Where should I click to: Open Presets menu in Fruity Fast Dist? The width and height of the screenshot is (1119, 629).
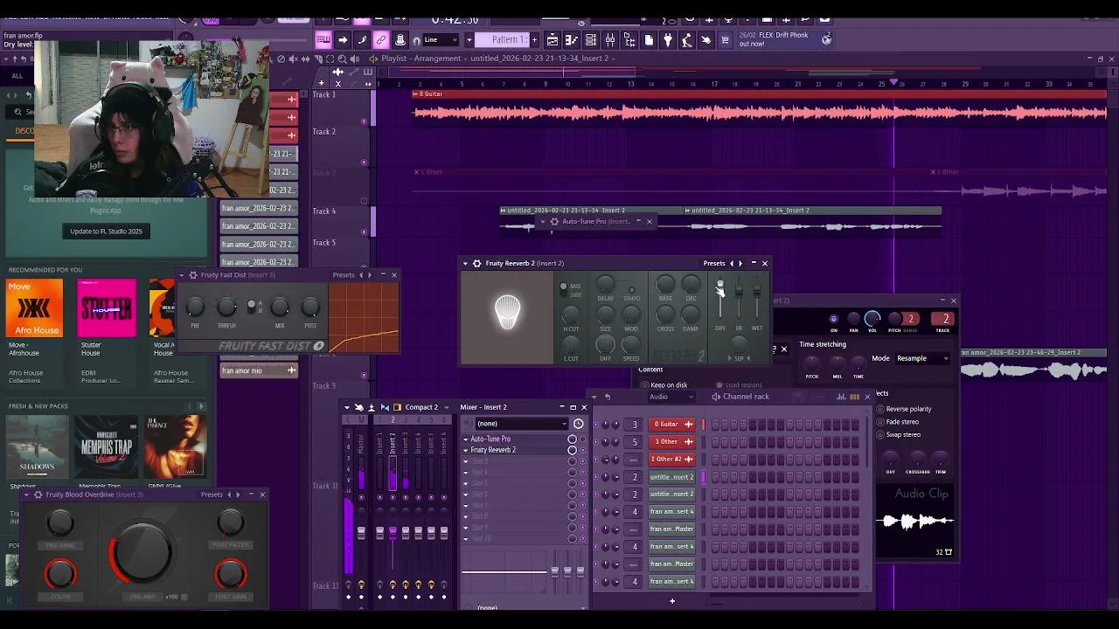(344, 275)
